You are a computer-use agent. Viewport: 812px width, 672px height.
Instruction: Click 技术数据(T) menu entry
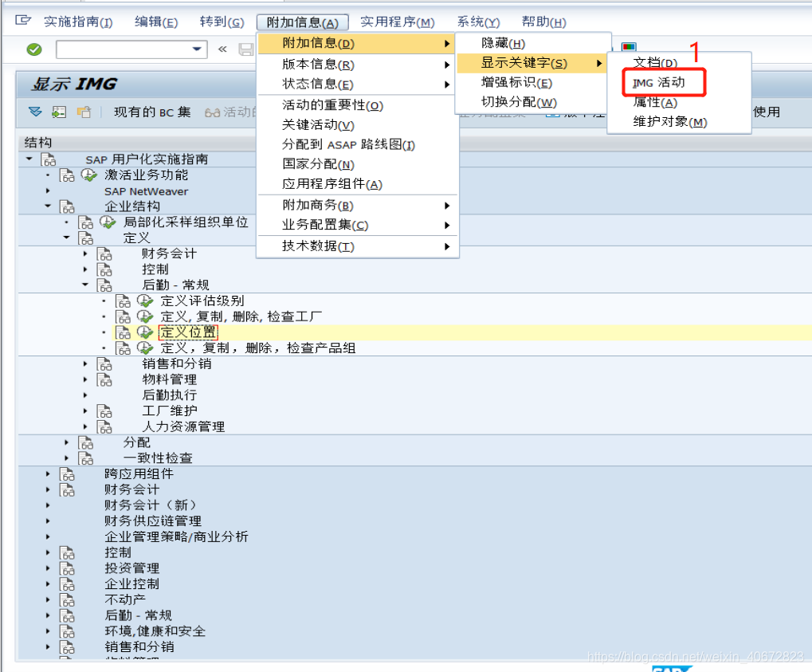click(x=357, y=246)
